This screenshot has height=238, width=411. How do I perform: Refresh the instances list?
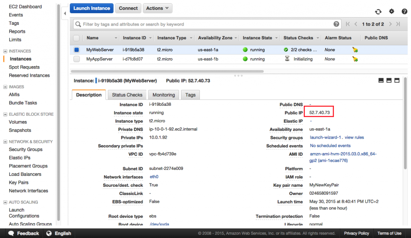378,12
